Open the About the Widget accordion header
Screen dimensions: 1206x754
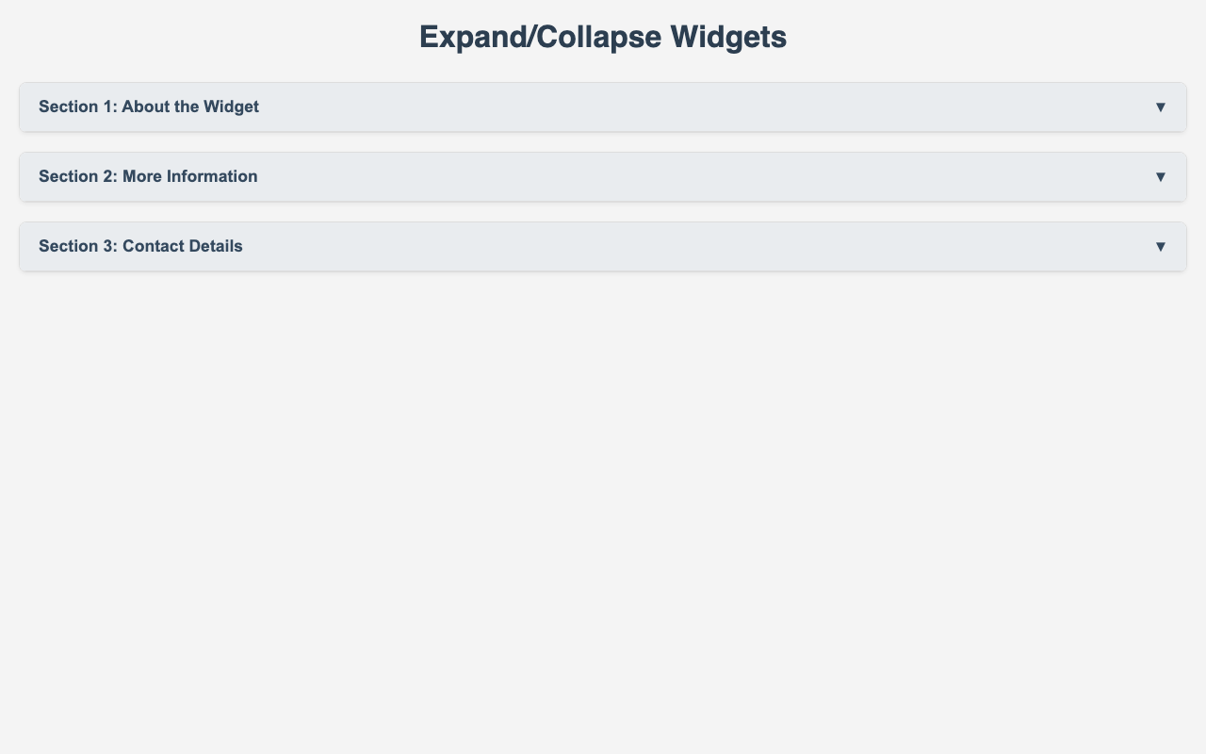click(x=603, y=107)
